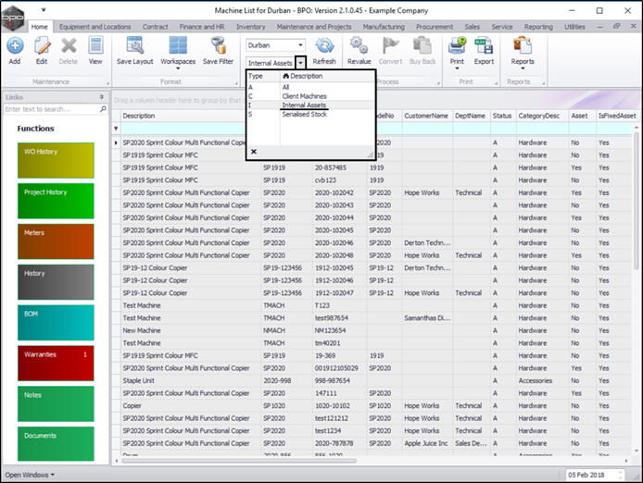This screenshot has width=643, height=483.
Task: Open the Project History tile
Action: [56, 201]
